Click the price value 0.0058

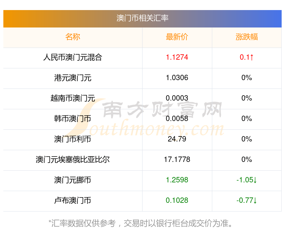click(x=177, y=119)
